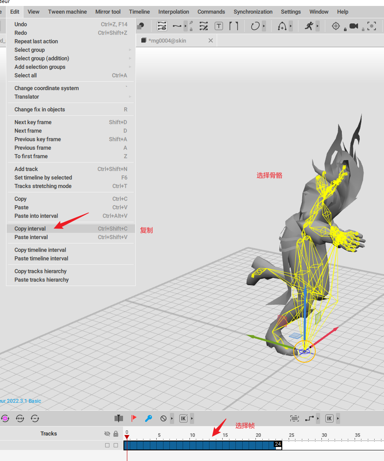This screenshot has height=461, width=384.
Task: Toggle the Tracks lock header icon
Action: [x=116, y=434]
